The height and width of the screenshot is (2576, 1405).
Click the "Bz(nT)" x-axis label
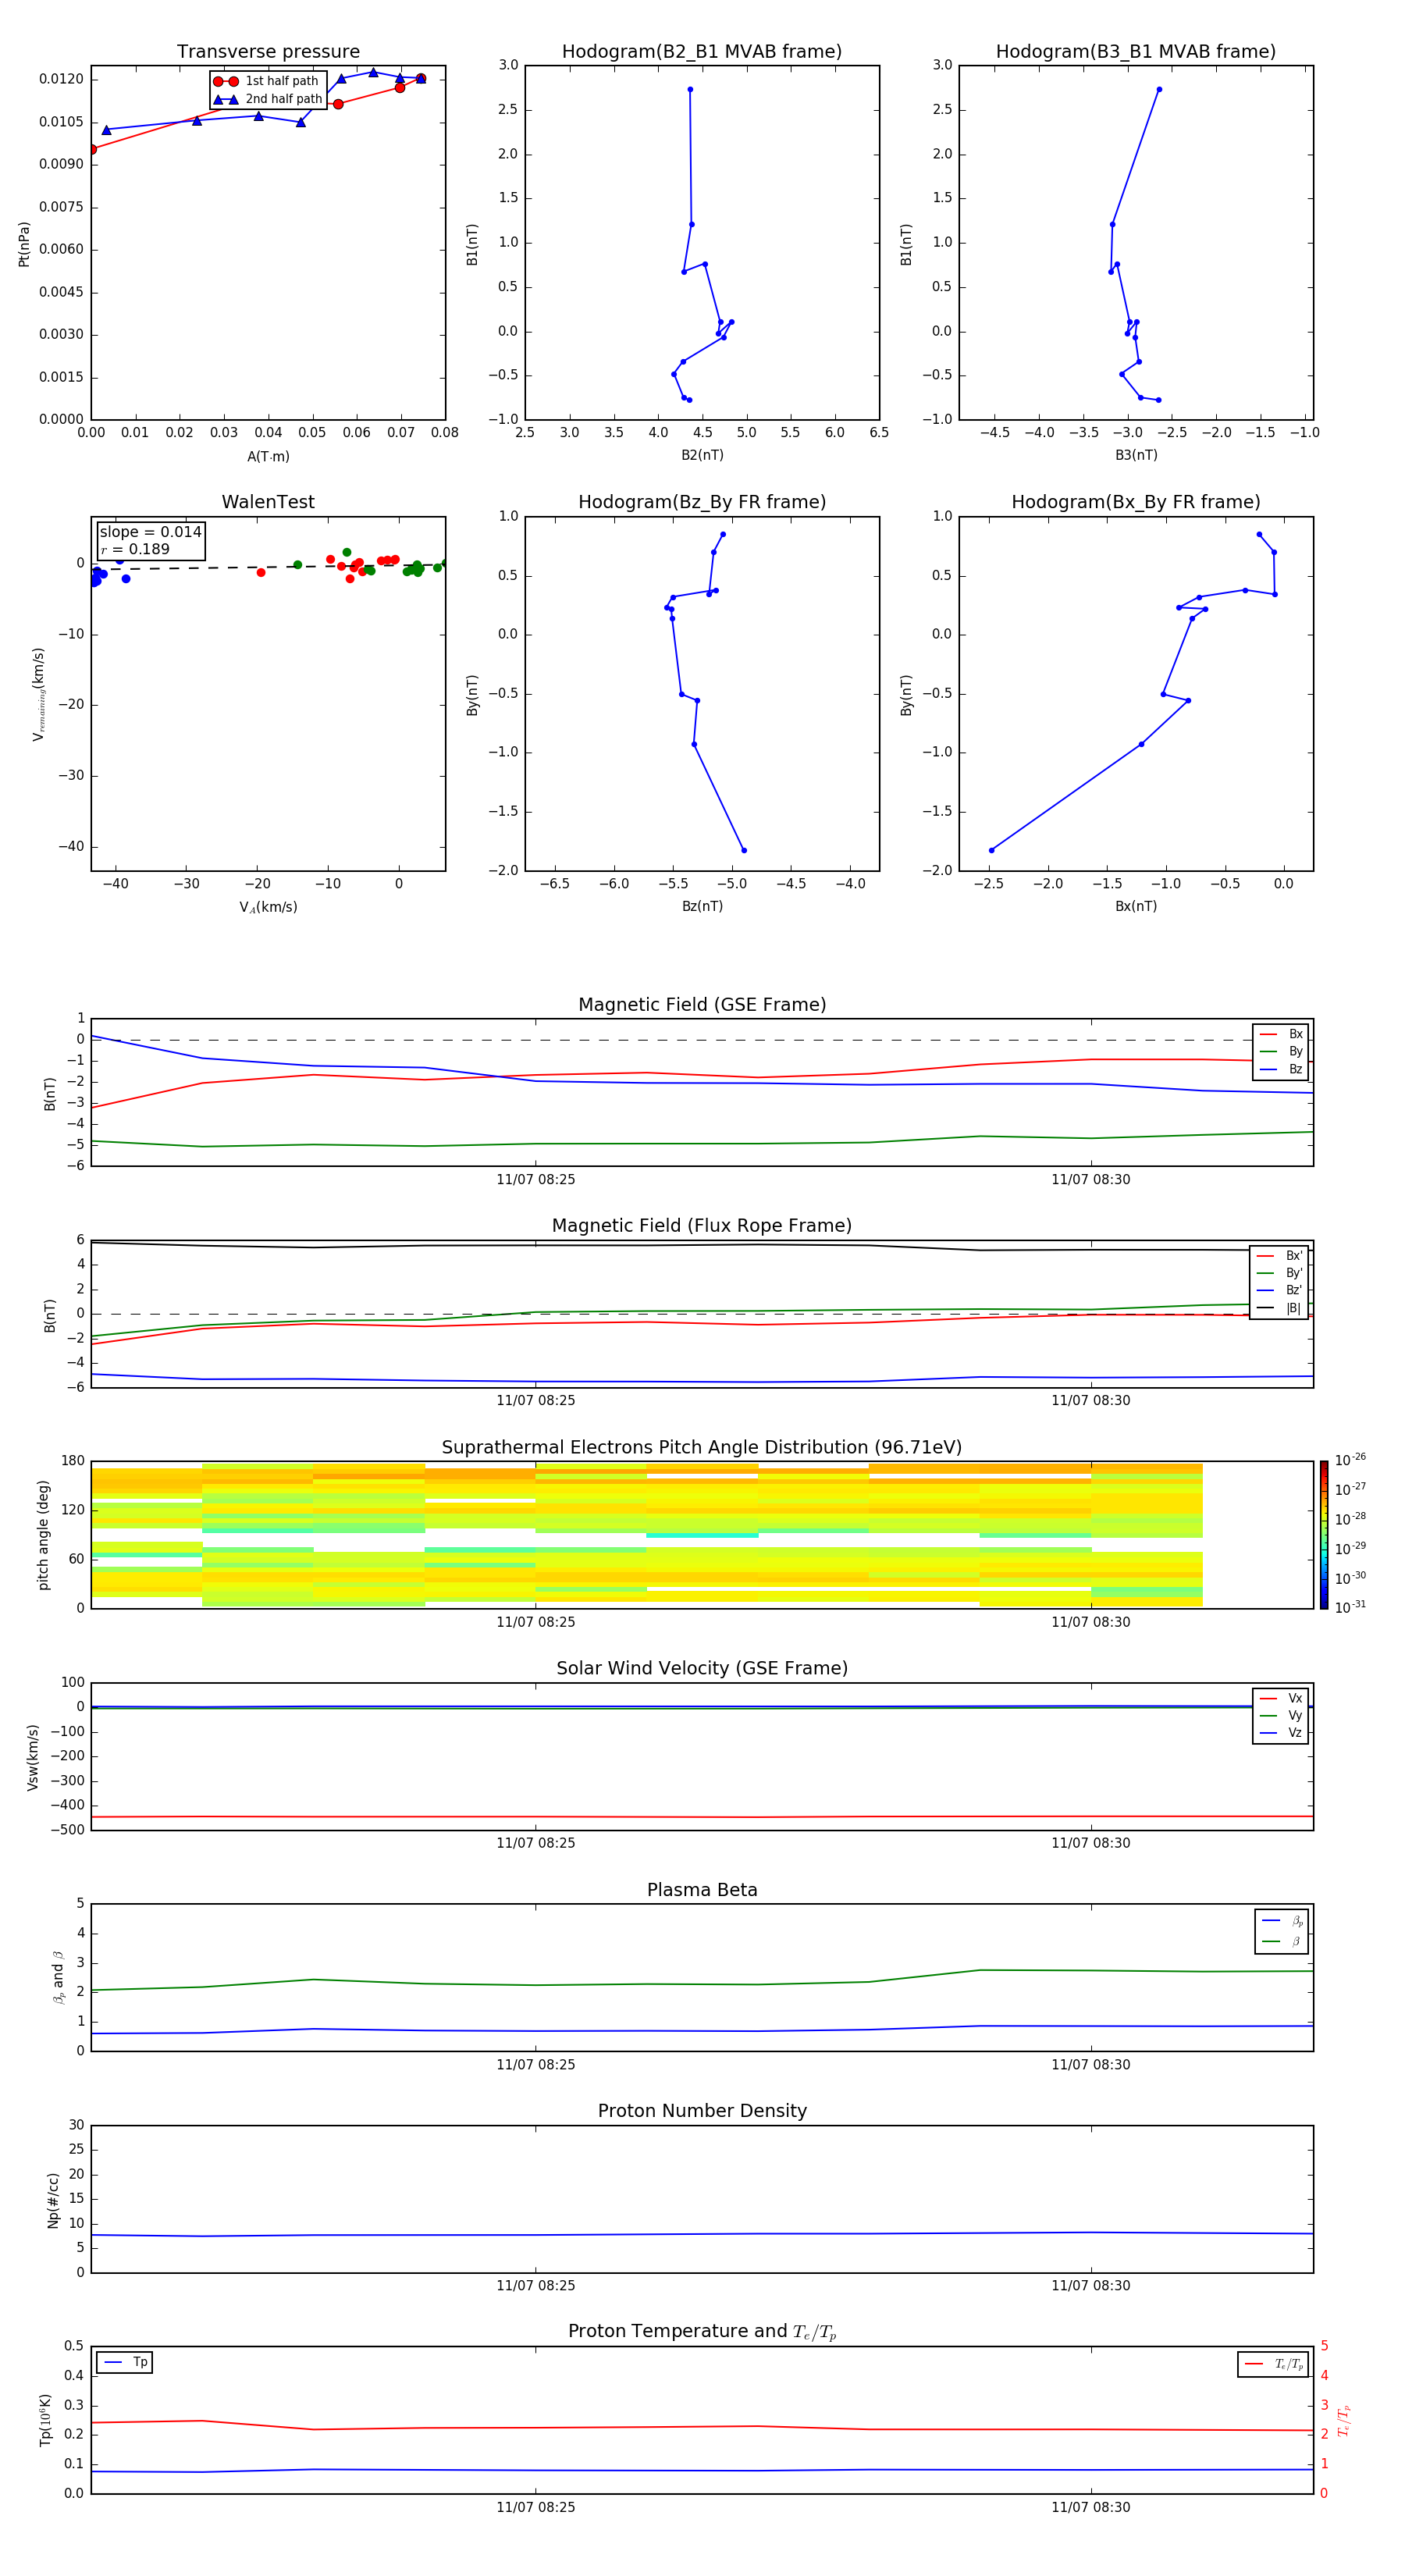[702, 906]
